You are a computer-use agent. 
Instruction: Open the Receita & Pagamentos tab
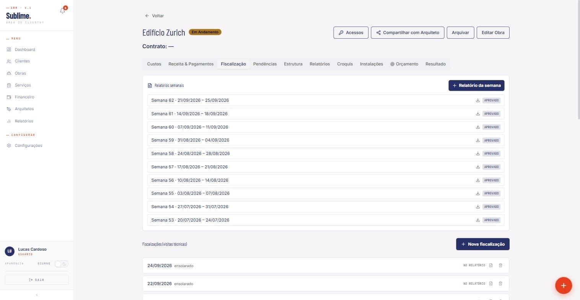coord(191,64)
